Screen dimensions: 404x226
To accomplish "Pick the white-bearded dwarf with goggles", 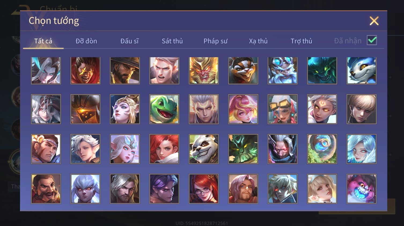I will coord(282,70).
